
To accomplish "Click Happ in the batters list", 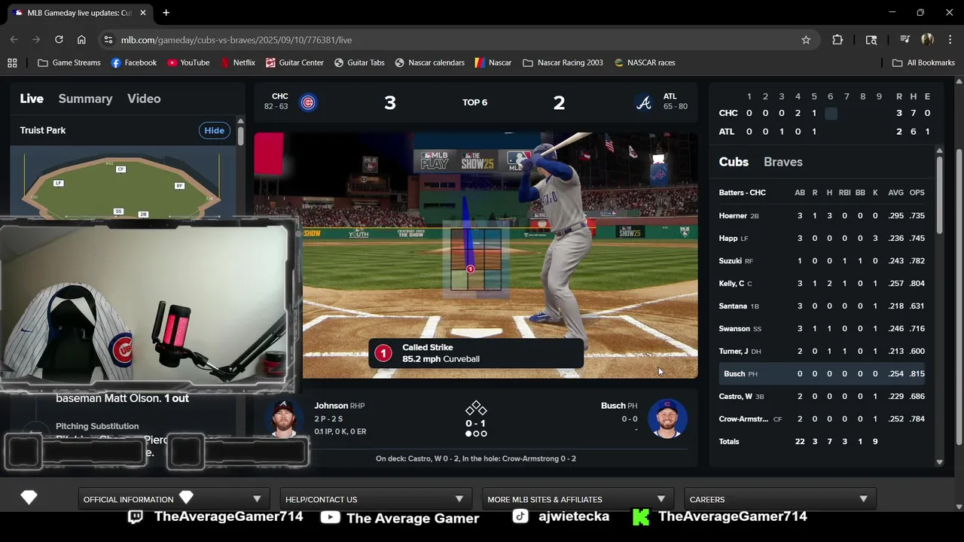I will click(x=728, y=238).
